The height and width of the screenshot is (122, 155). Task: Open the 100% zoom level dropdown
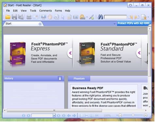(117, 115)
